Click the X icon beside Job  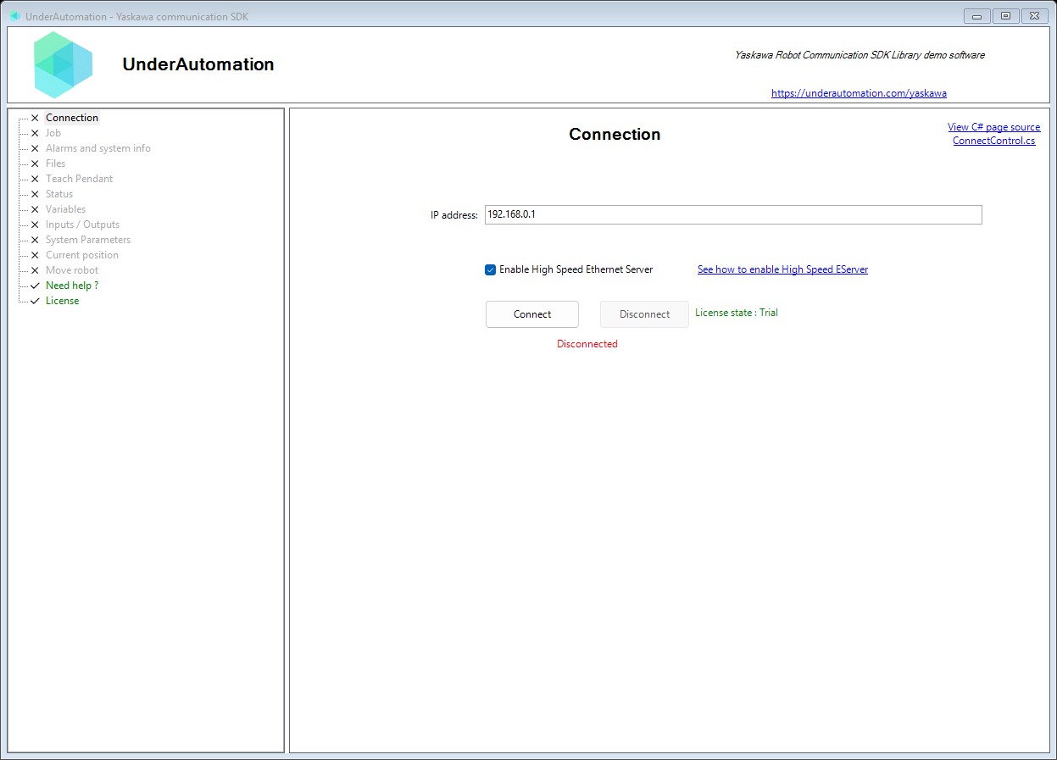pyautogui.click(x=35, y=133)
